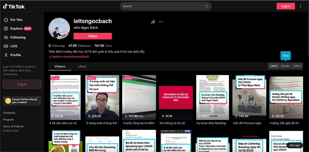Click the 0 Following count
Viewport: 309px width, 152px height.
tap(56, 46)
